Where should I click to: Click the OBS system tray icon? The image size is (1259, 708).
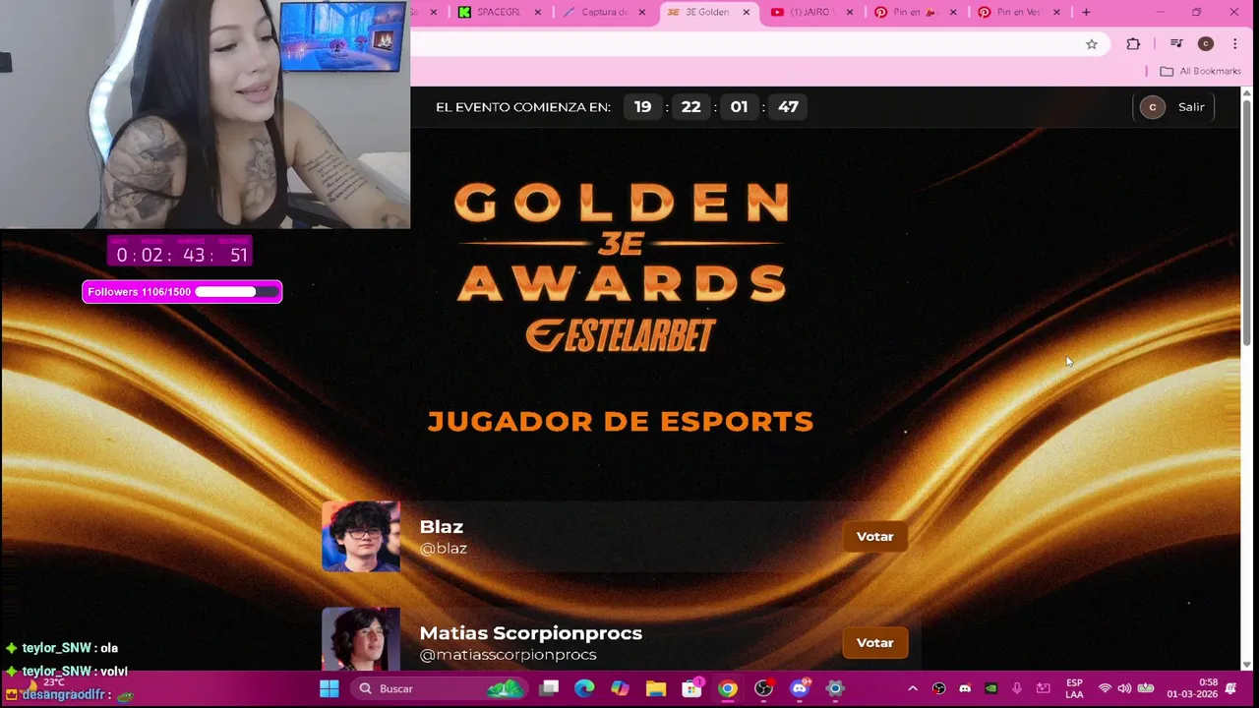pos(939,688)
